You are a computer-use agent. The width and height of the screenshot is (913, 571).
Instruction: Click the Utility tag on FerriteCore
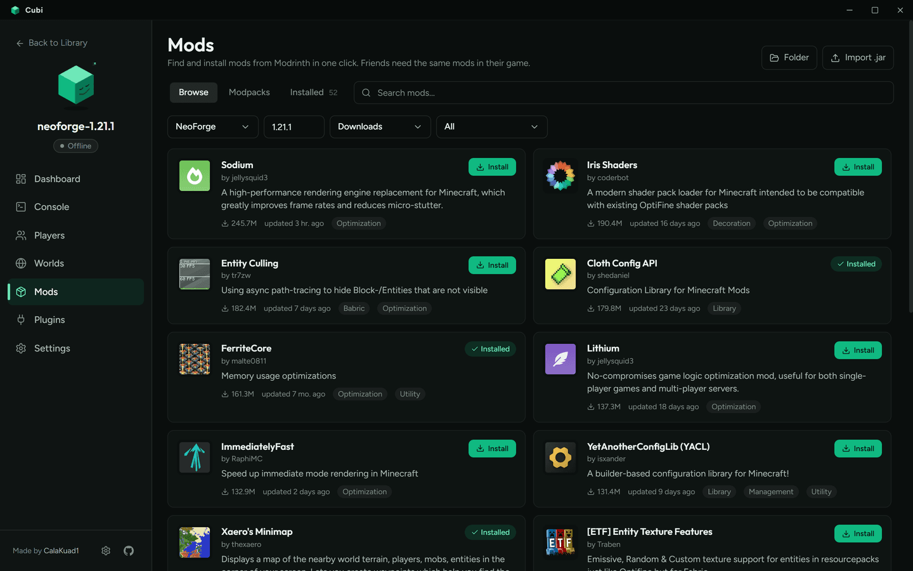[410, 394]
